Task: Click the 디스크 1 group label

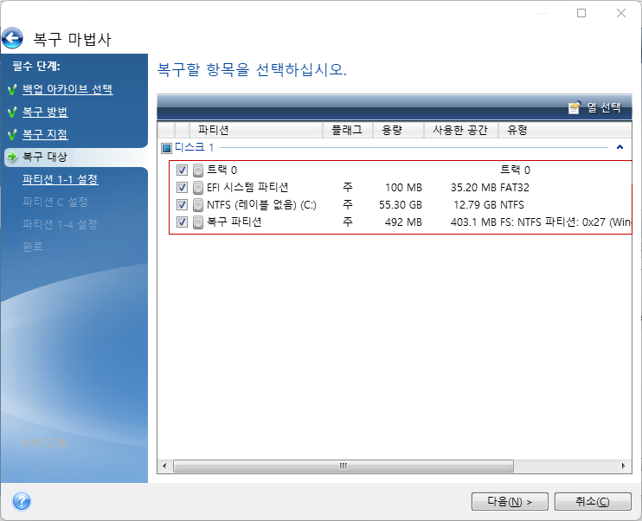Action: click(195, 147)
